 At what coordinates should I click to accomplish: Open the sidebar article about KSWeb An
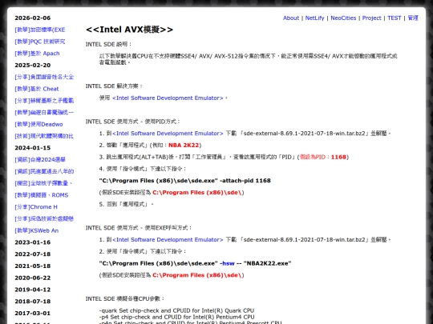[36, 230]
